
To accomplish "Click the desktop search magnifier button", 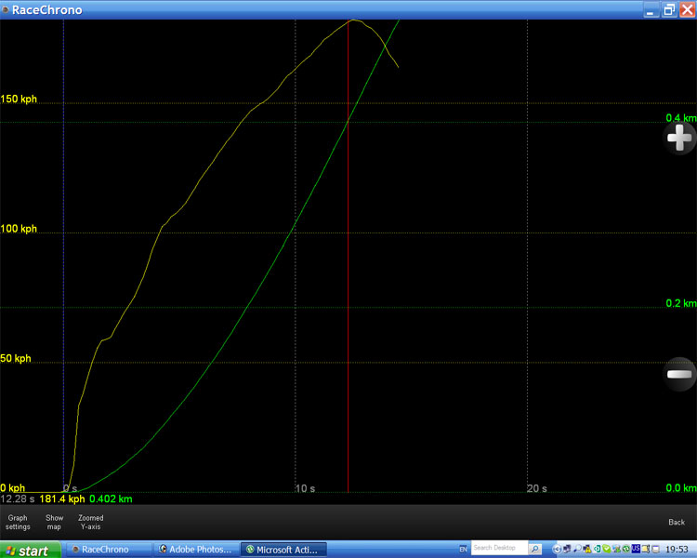I will pos(535,549).
